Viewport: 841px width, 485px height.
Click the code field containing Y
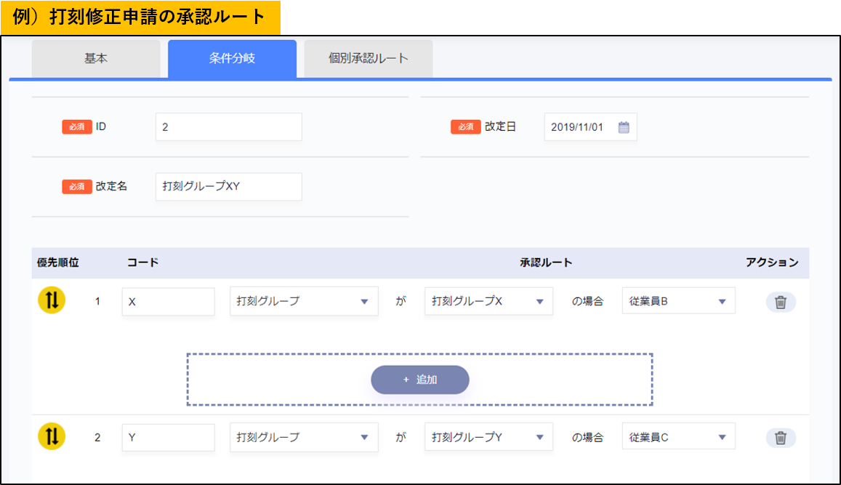168,438
